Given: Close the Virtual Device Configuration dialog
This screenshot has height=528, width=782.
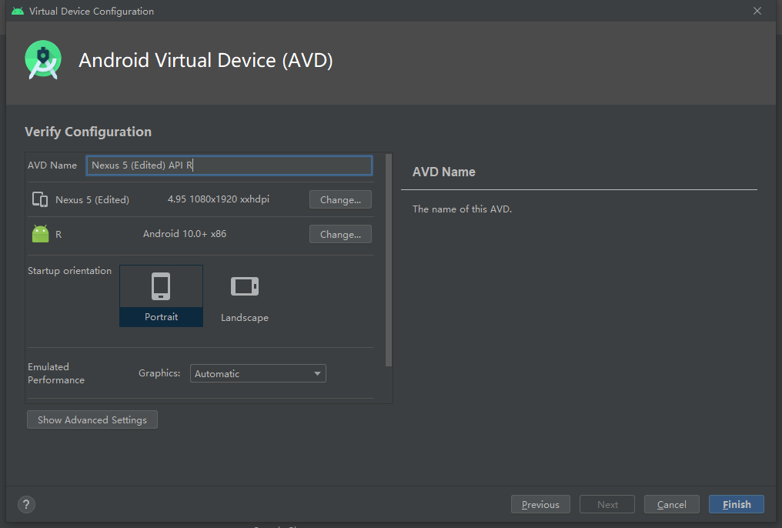Looking at the screenshot, I should (757, 11).
